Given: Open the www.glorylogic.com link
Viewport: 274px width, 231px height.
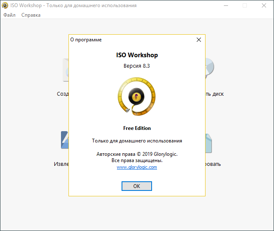Looking at the screenshot, I should coord(137,167).
